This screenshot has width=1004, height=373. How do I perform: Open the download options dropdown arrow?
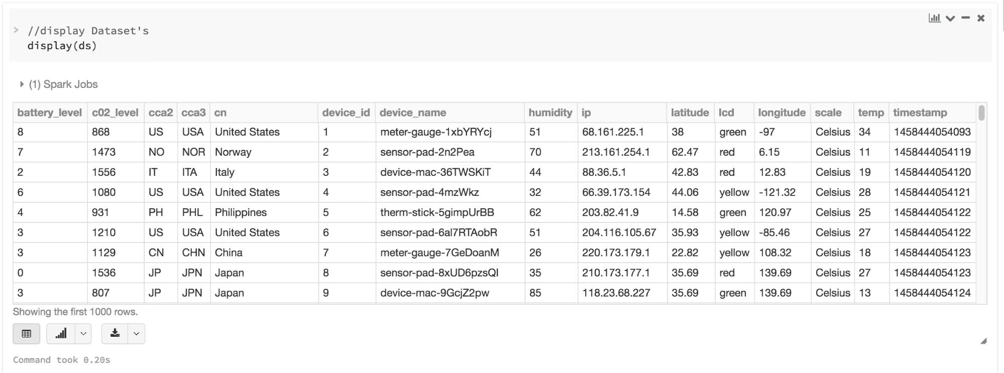pos(136,334)
